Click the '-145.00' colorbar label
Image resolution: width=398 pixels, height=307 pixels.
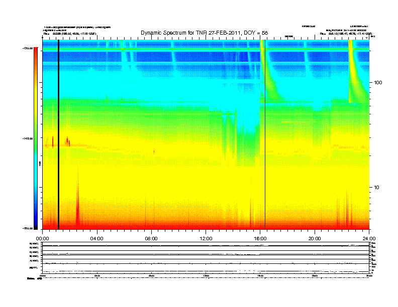pyautogui.click(x=28, y=138)
